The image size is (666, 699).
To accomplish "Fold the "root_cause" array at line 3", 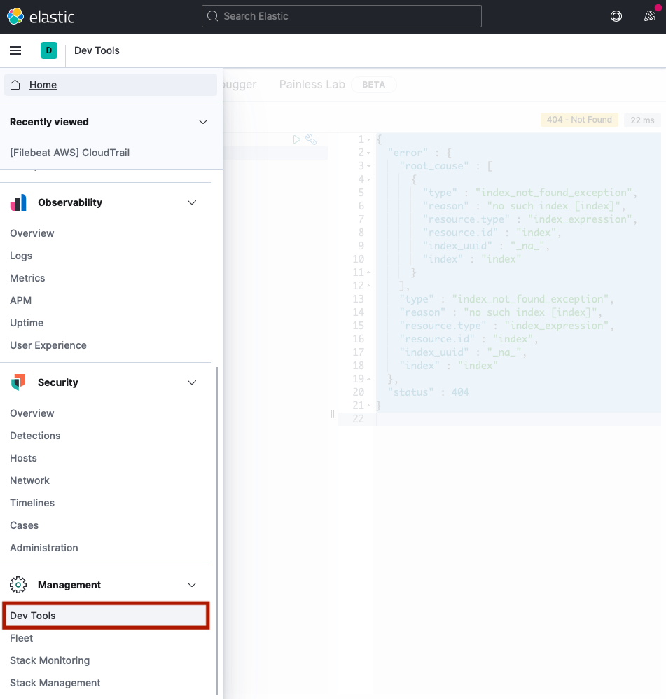I will 368,166.
